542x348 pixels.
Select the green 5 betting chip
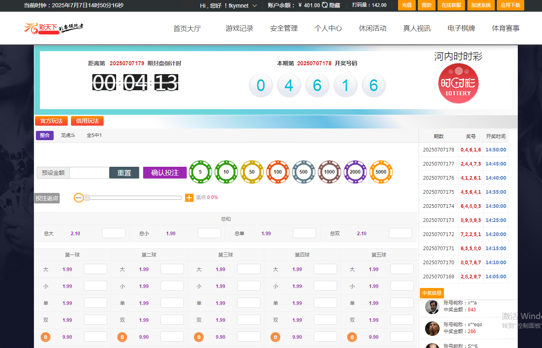[x=200, y=172]
